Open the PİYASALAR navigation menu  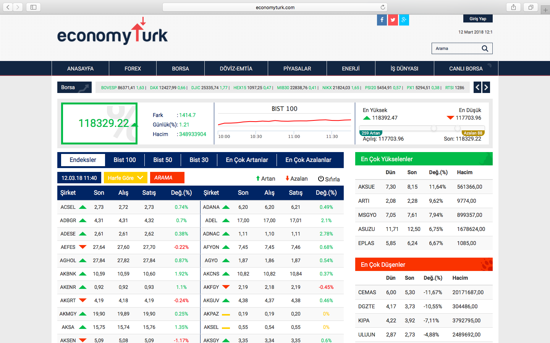(x=297, y=69)
